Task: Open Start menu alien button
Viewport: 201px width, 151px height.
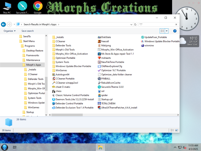Action: pos(5,147)
